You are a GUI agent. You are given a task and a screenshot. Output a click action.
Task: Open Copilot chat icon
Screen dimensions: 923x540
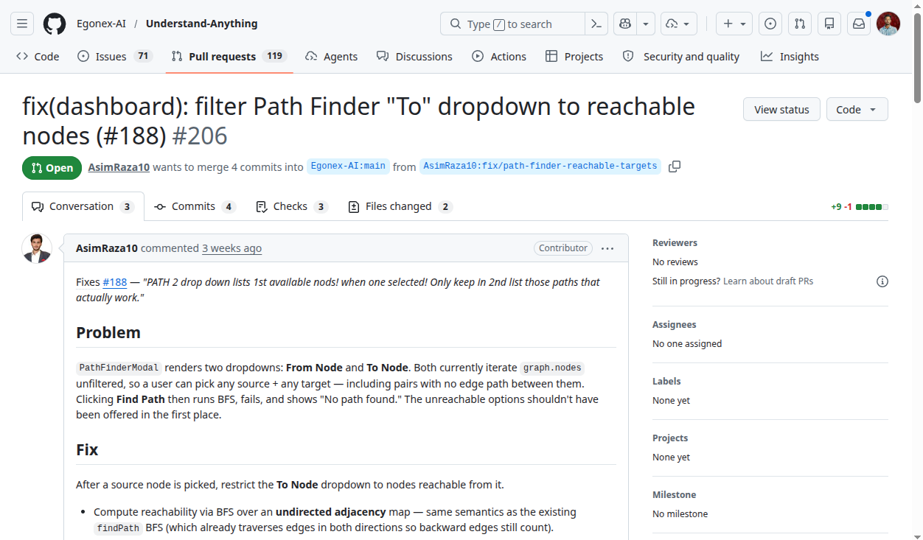pos(625,24)
